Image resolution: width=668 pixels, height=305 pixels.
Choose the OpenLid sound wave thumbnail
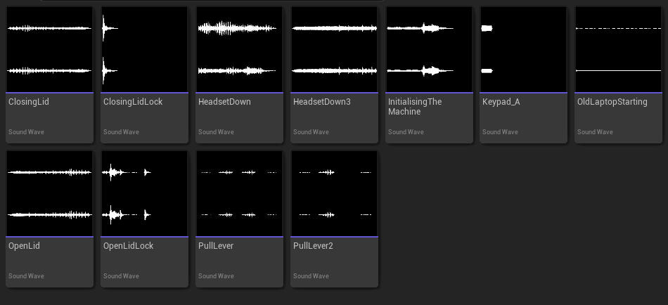[49, 193]
